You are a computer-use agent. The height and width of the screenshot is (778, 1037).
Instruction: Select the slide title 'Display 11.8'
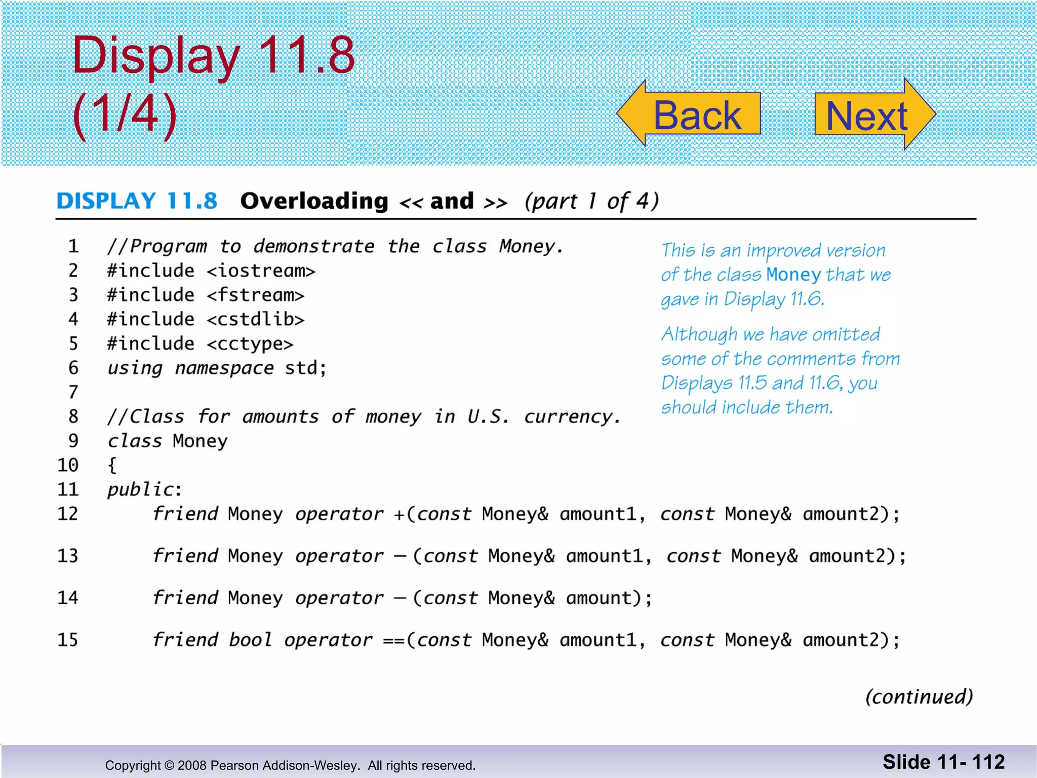[x=213, y=56]
